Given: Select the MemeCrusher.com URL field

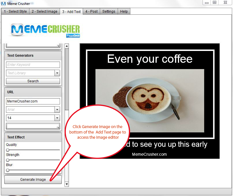Looking at the screenshot, I should 33,101.
